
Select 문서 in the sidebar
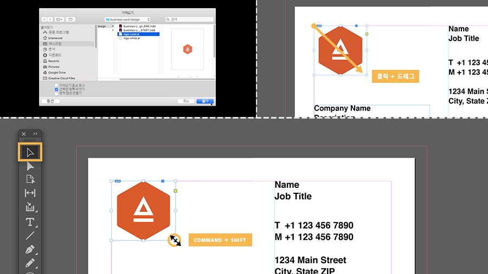pyautogui.click(x=49, y=49)
